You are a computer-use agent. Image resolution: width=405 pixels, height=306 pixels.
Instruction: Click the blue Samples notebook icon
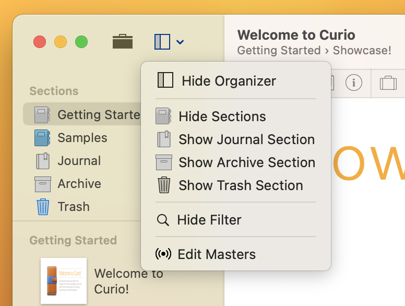point(42,138)
